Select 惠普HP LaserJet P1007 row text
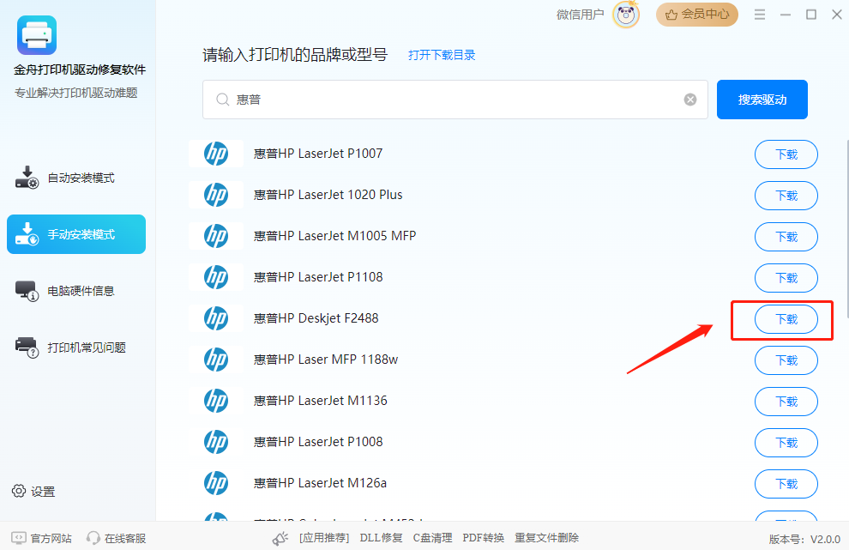This screenshot has width=849, height=550. pyautogui.click(x=318, y=154)
